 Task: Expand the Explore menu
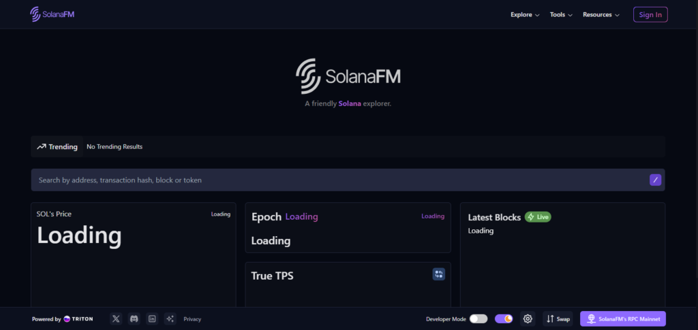pyautogui.click(x=525, y=15)
